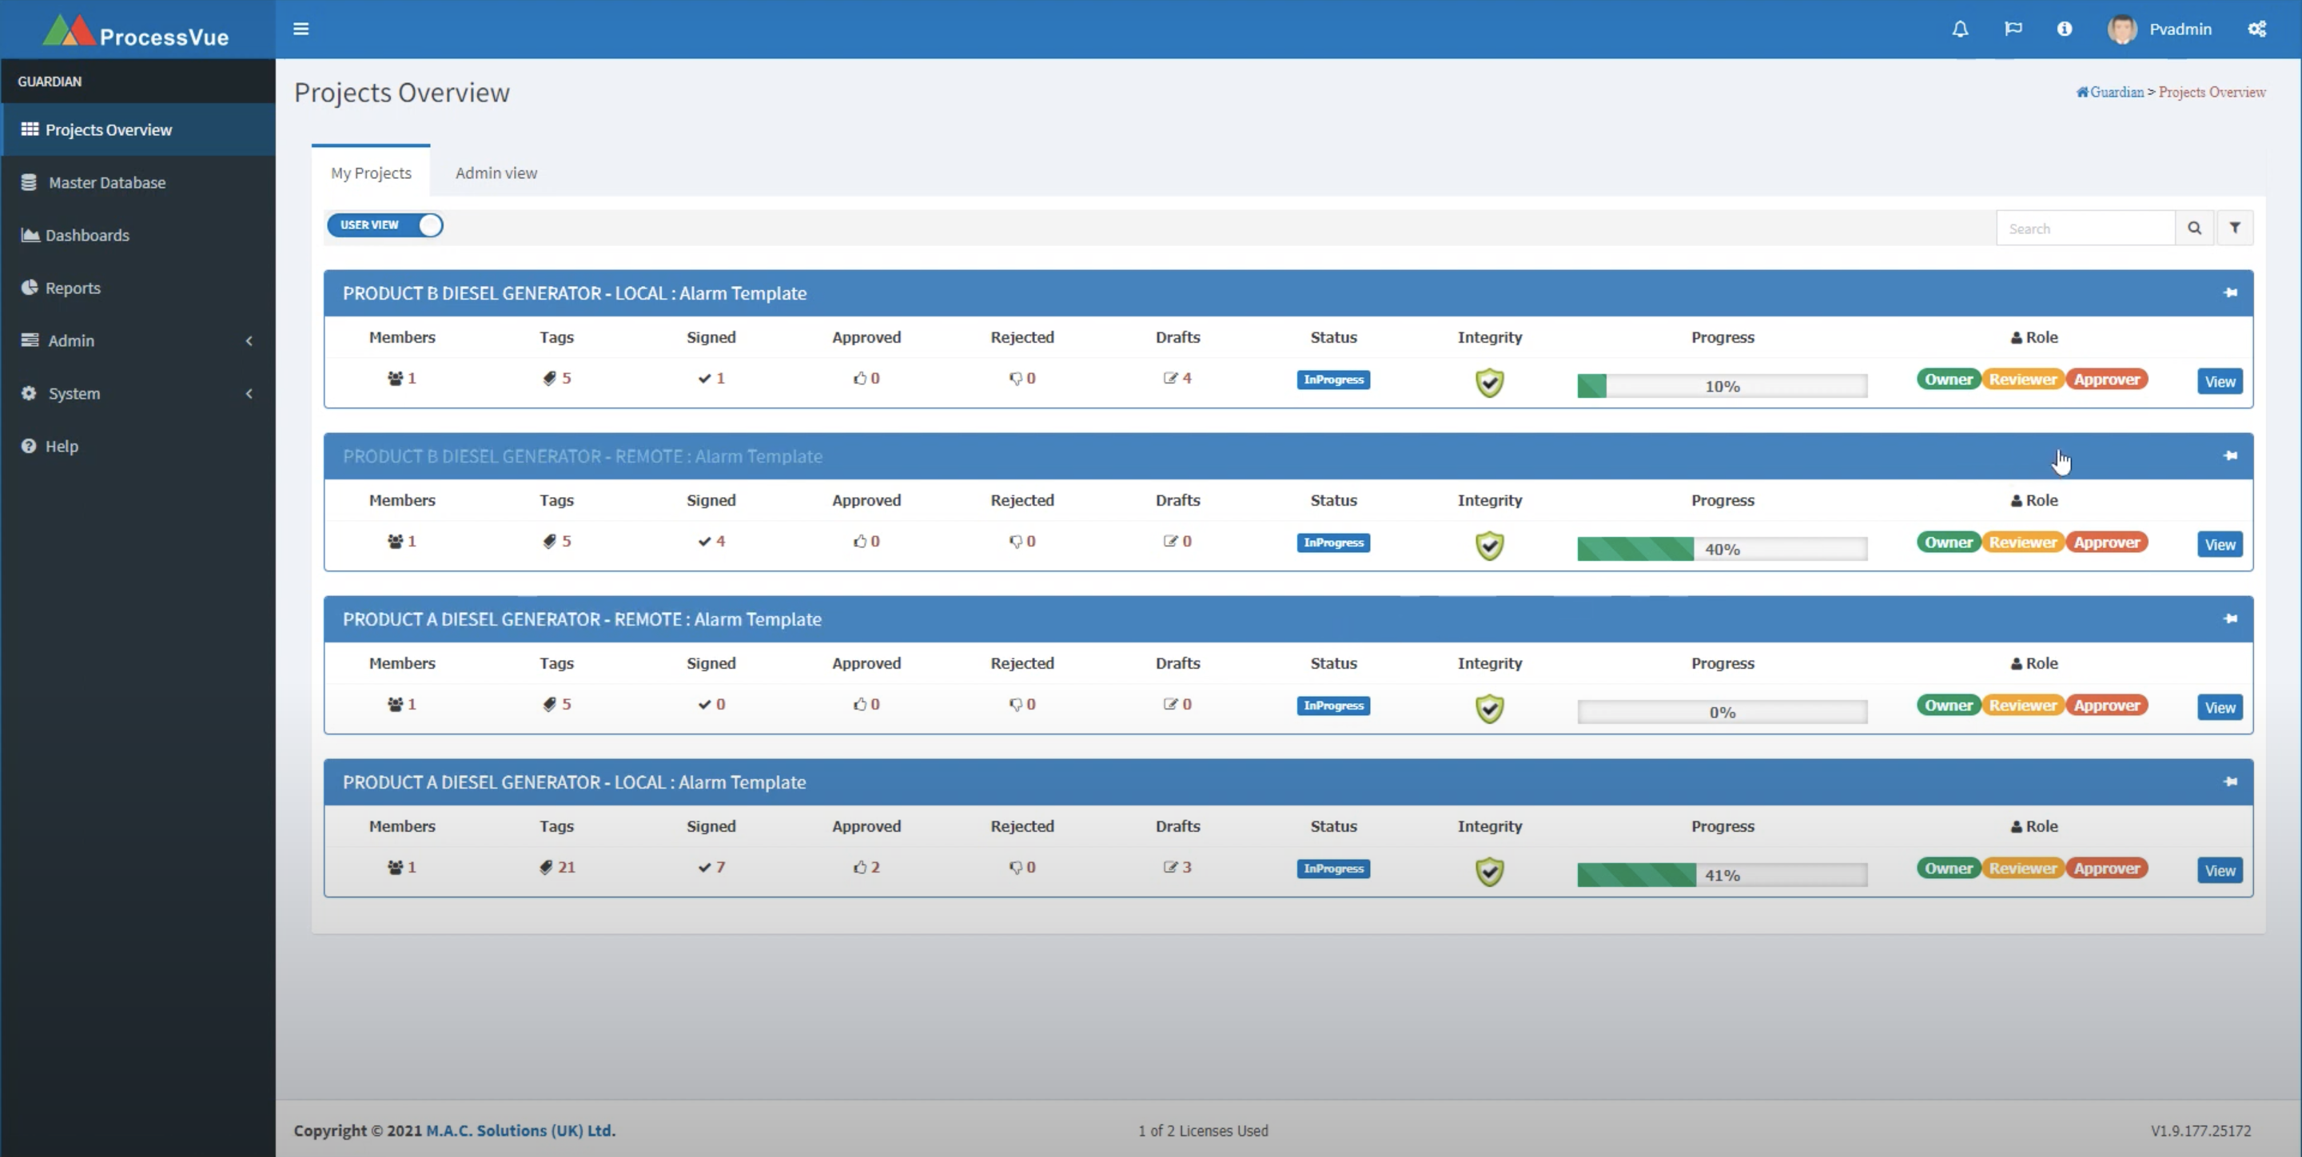Open the info icon near user profile
The width and height of the screenshot is (2302, 1157).
tap(2065, 29)
